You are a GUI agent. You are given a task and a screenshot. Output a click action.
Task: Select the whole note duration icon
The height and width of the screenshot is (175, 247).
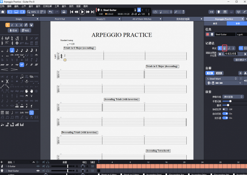(3, 50)
